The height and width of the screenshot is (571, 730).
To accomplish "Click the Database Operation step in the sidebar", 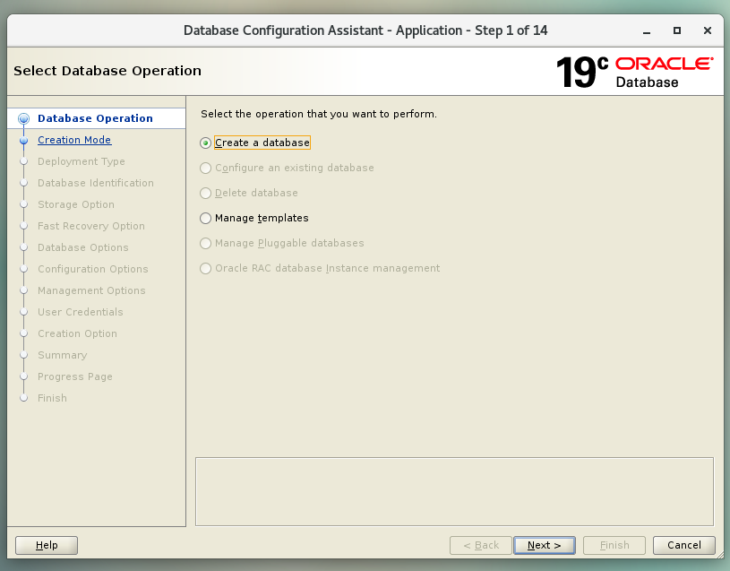I will pyautogui.click(x=95, y=118).
